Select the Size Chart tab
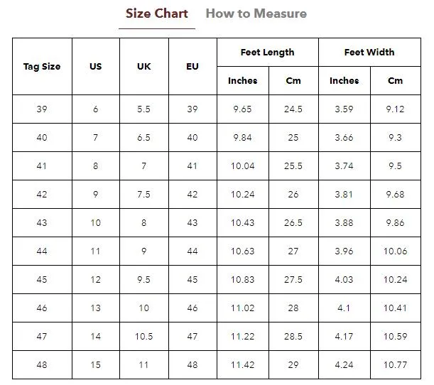This screenshot has height=385, width=434. click(x=157, y=13)
